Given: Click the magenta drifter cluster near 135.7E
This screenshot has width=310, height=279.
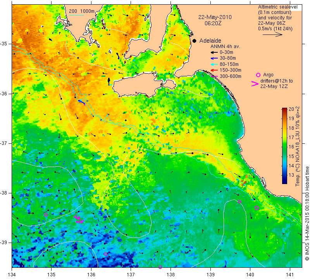Looking at the screenshot, I should [x=79, y=219].
